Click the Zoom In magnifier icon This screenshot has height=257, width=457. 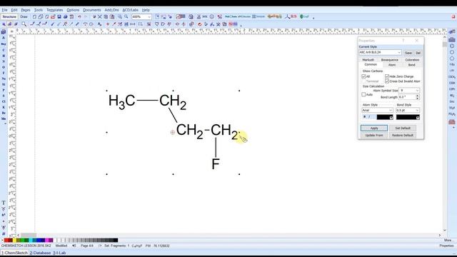pyautogui.click(x=120, y=17)
